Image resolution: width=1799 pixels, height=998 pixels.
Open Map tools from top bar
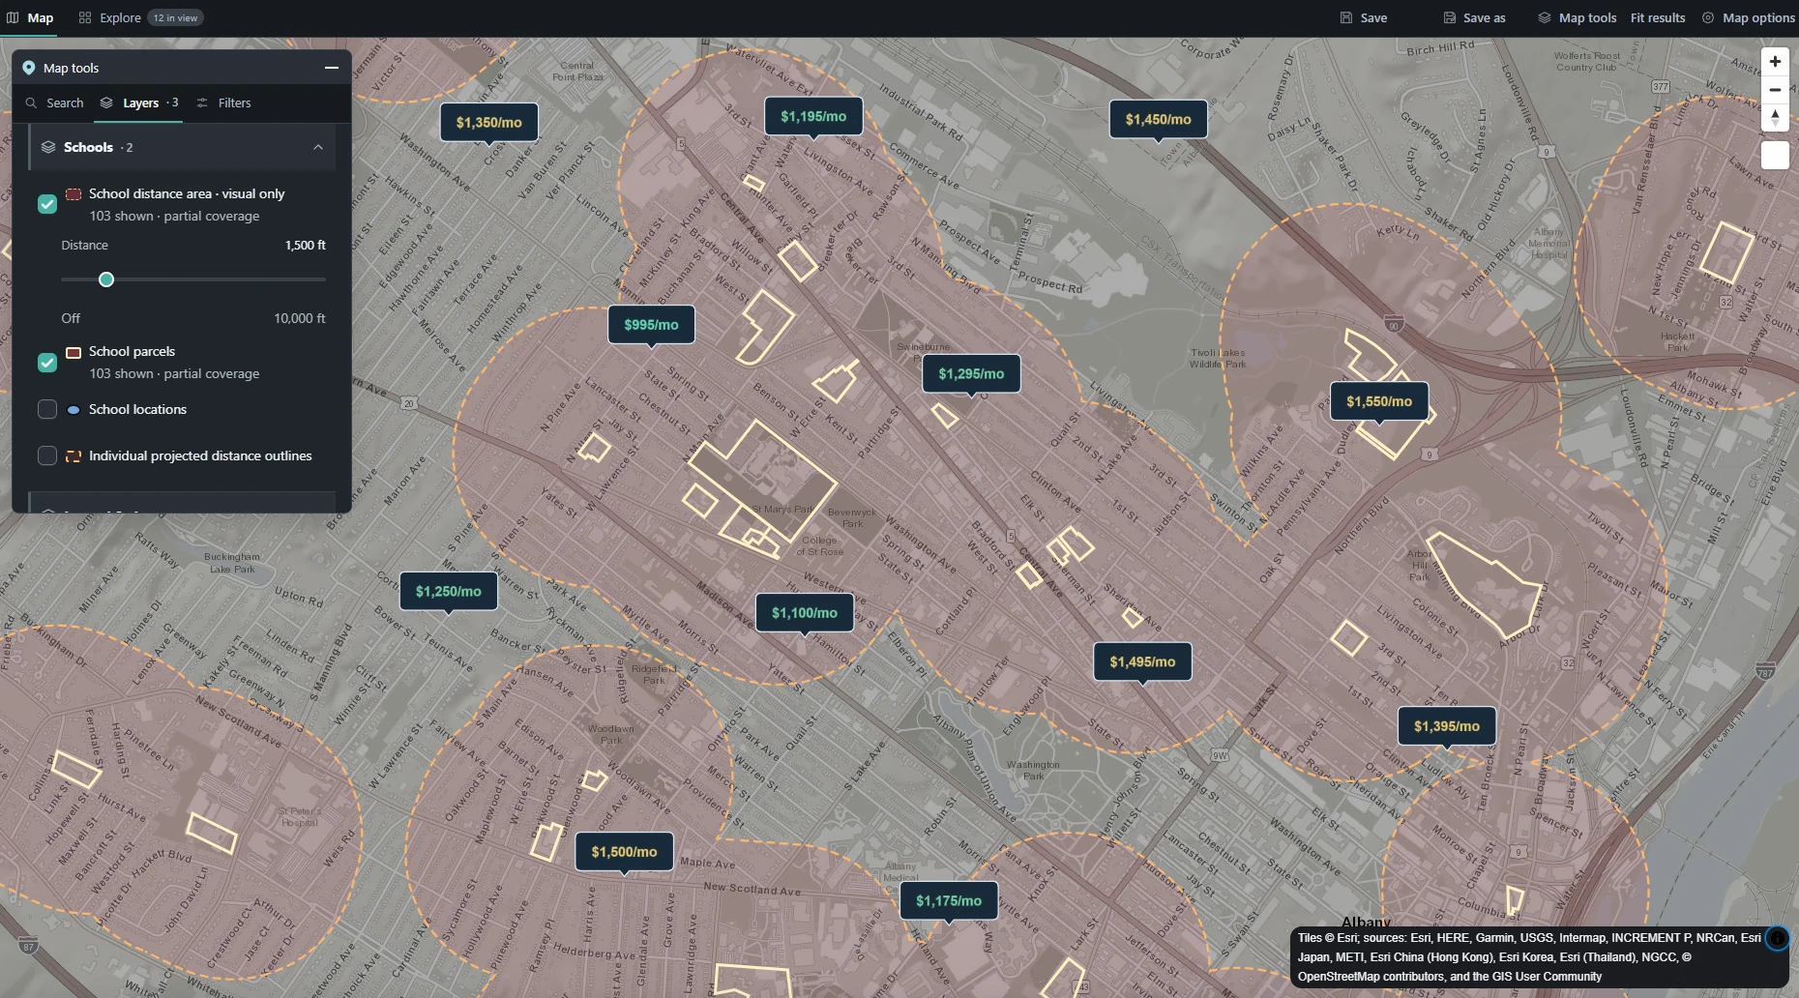coord(1578,17)
